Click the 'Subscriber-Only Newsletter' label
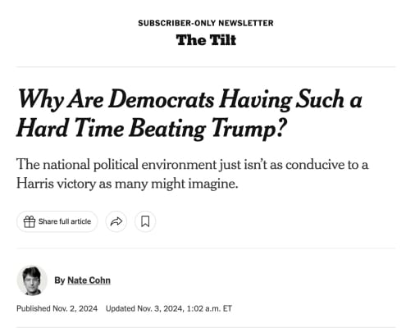This screenshot has width=406, height=328. pyautogui.click(x=206, y=23)
